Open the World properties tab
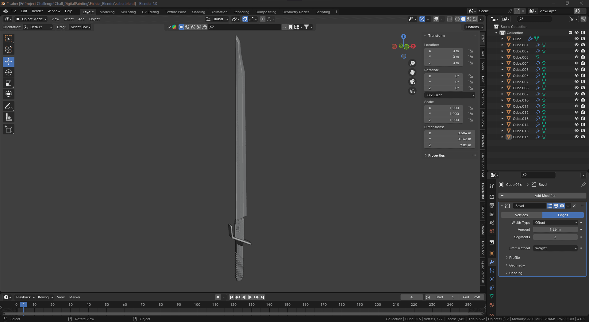 coord(492,231)
